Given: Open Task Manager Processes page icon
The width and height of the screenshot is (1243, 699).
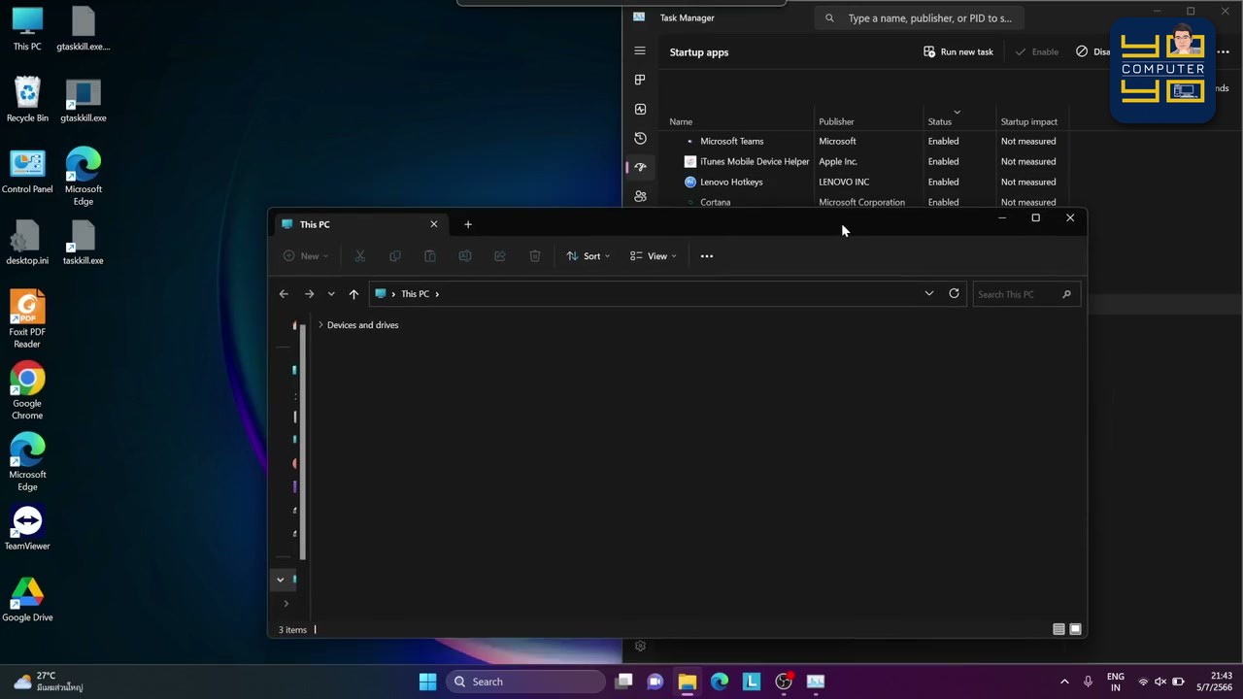Looking at the screenshot, I should point(639,80).
